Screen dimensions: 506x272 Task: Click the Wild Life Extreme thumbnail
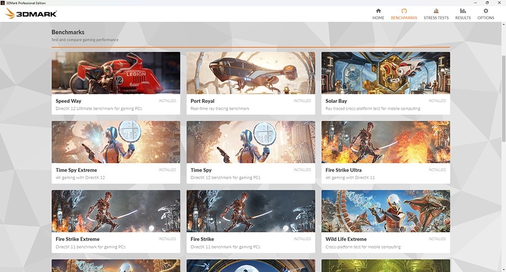coord(385,212)
